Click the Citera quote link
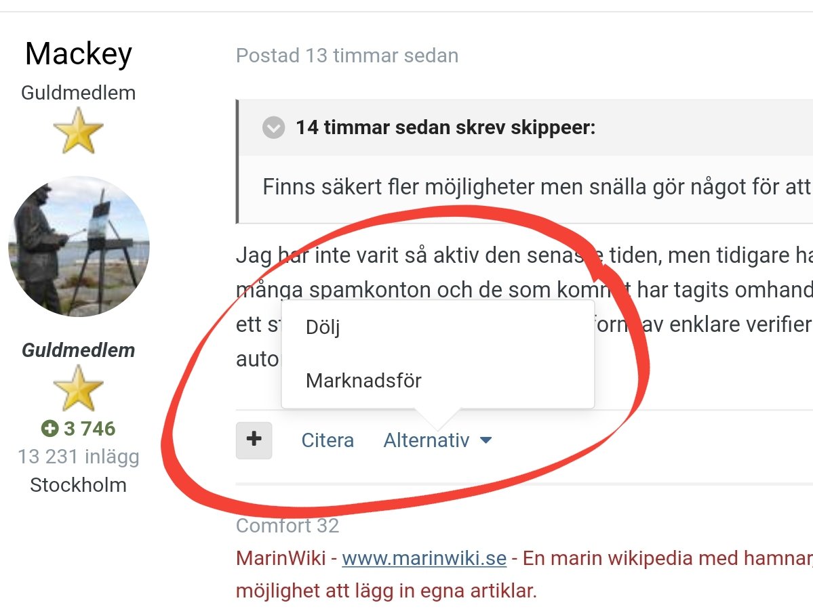Viewport: 813px width, 609px height. click(x=328, y=440)
